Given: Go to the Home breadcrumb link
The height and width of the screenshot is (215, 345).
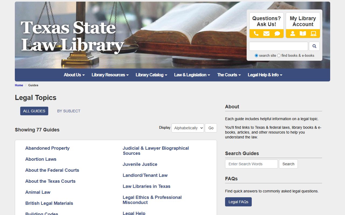Looking at the screenshot, I should (19, 85).
